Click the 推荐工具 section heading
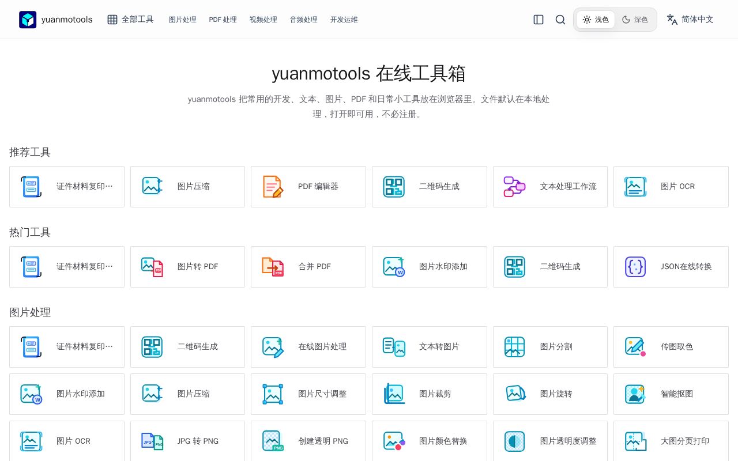Screen dimensions: 738x461 click(x=30, y=153)
